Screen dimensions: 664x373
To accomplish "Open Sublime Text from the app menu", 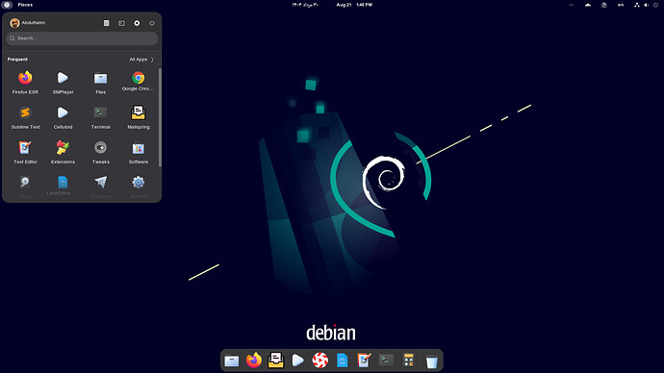I will tap(25, 117).
